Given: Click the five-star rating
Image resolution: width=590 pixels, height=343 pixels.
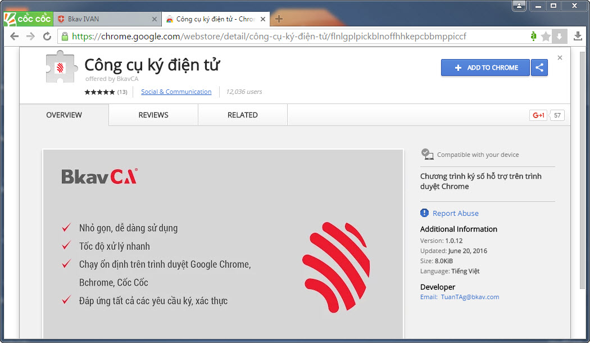Looking at the screenshot, I should (99, 92).
